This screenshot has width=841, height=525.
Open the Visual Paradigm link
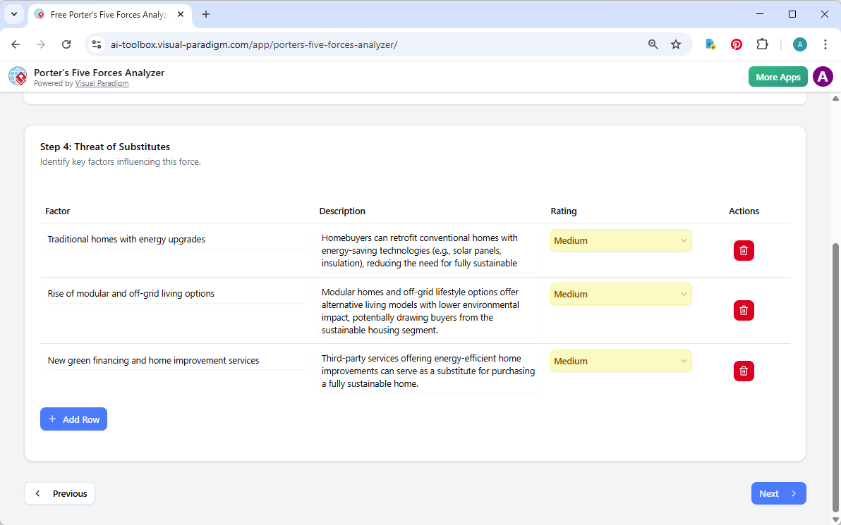coord(102,83)
